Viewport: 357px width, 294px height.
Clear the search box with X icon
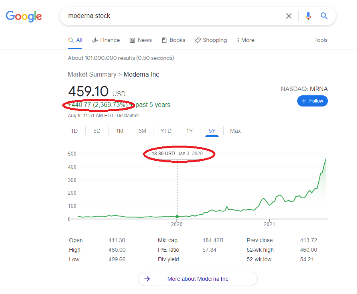289,16
